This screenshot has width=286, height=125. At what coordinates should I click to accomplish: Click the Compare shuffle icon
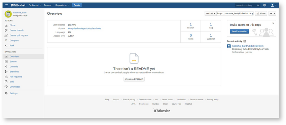tap(6, 40)
